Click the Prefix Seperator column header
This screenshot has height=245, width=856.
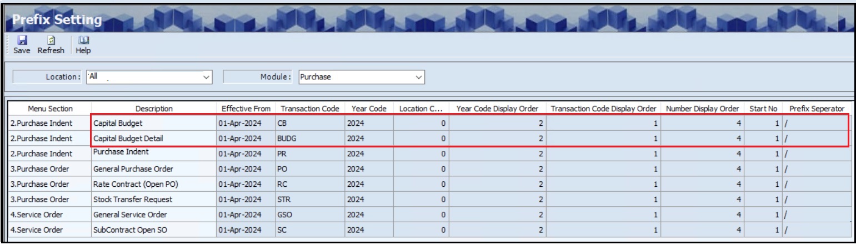coord(817,108)
